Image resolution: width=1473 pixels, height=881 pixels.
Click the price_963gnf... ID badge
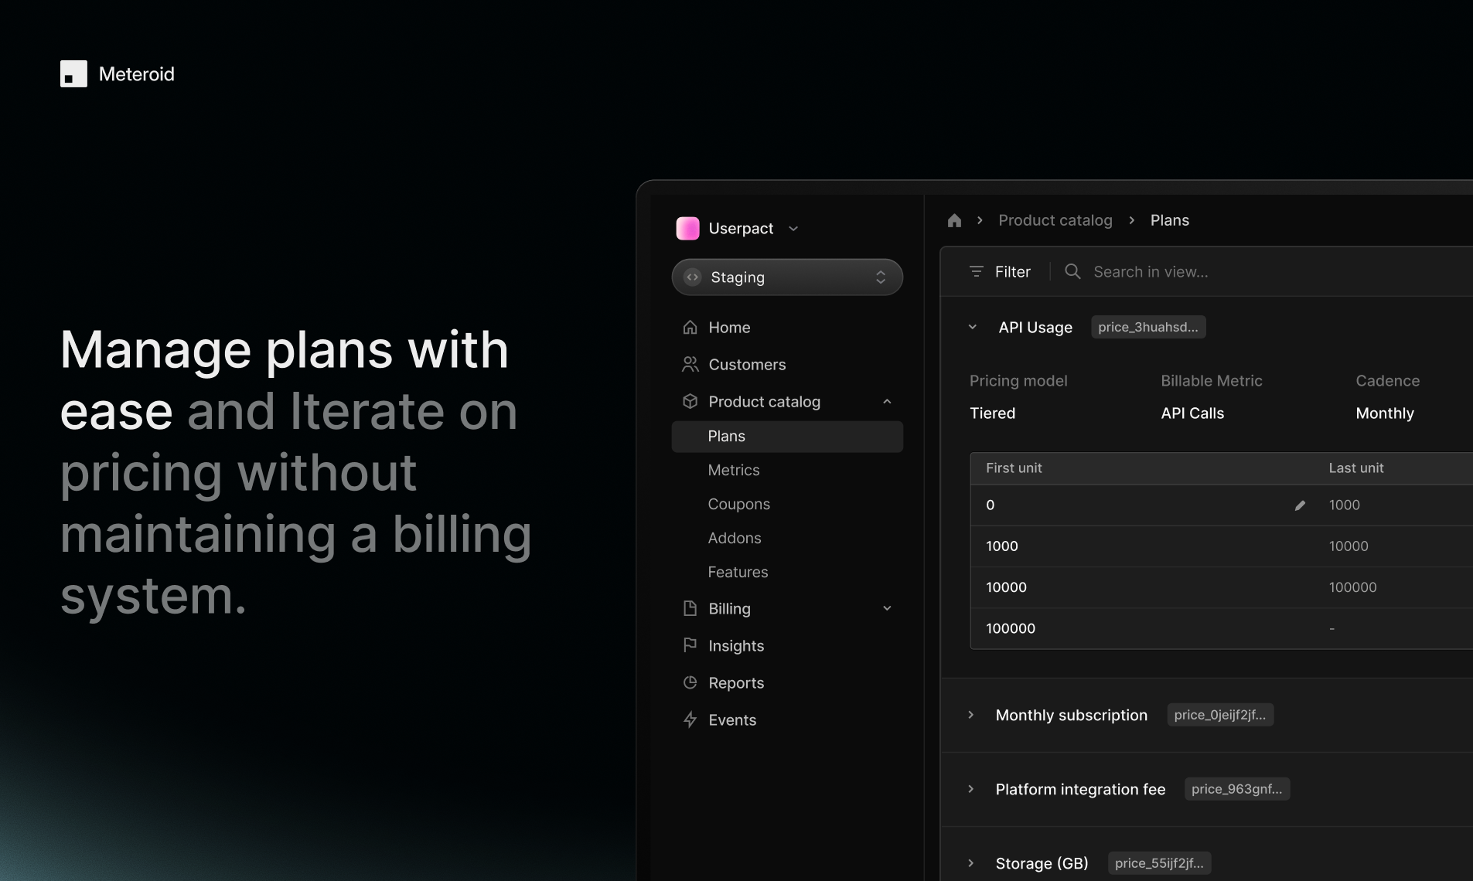click(1236, 789)
